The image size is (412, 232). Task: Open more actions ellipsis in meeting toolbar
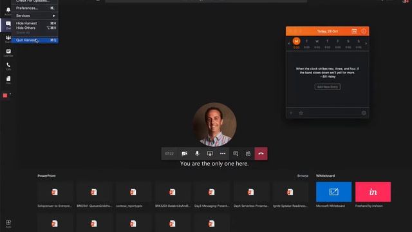223,153
